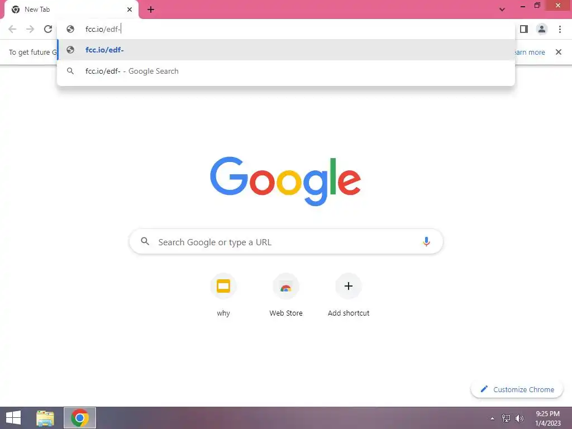Click the side panel icon in toolbar

click(x=524, y=29)
